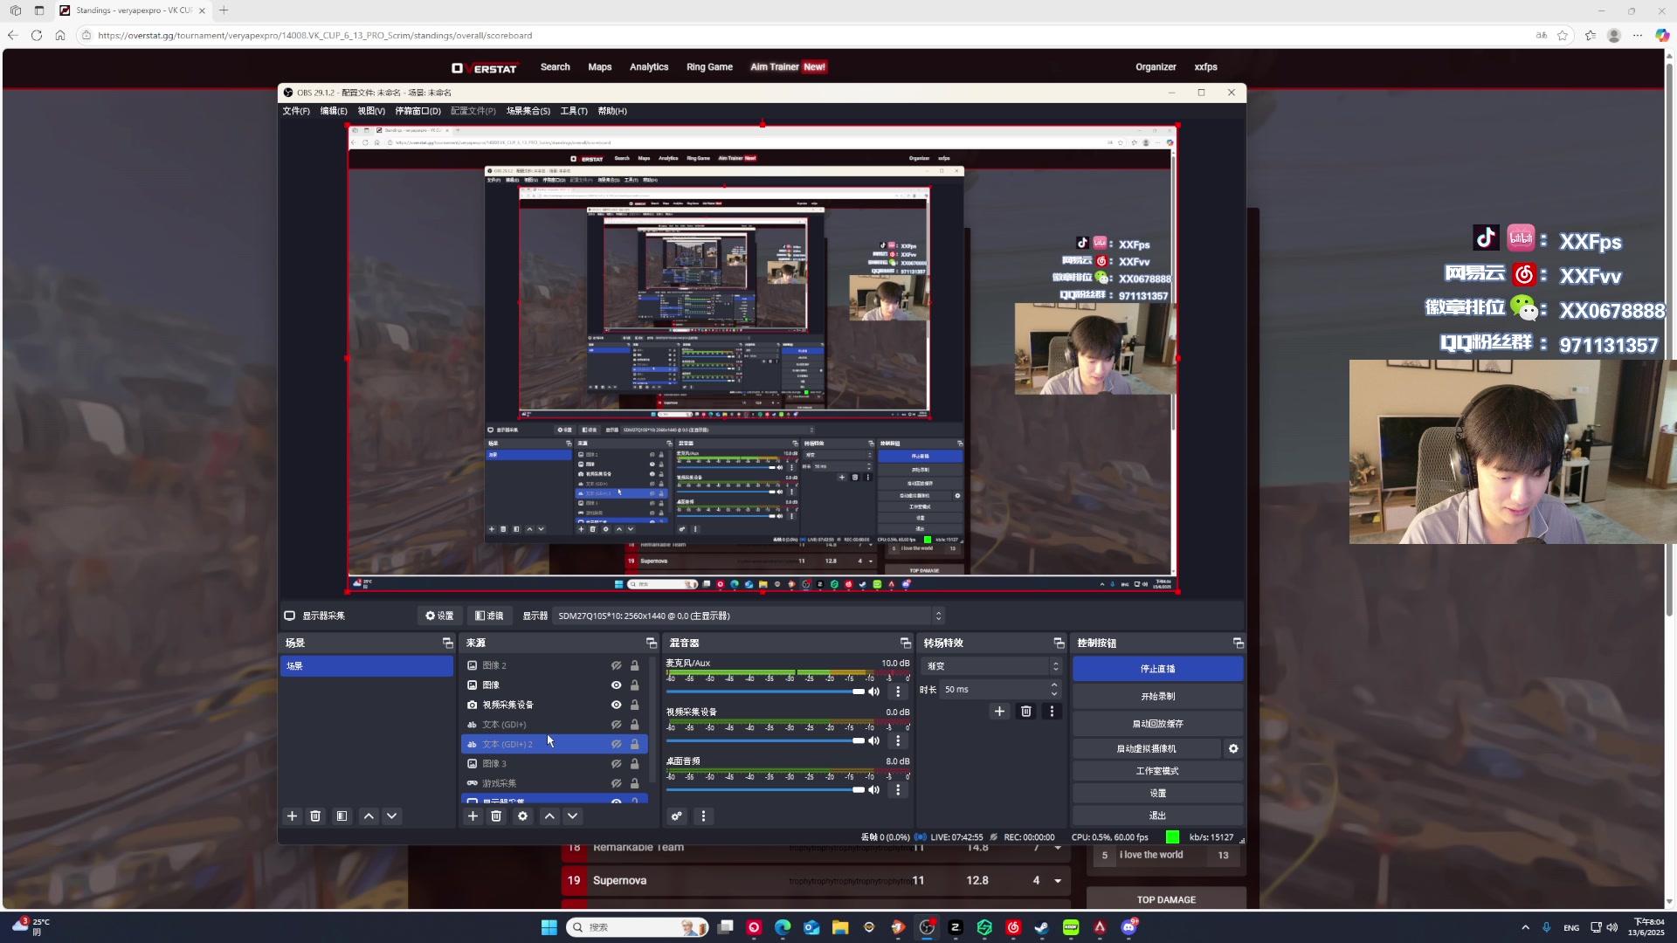Viewport: 1677px width, 943px height.
Task: Move scene down arrow in scenes panel
Action: [x=392, y=816]
